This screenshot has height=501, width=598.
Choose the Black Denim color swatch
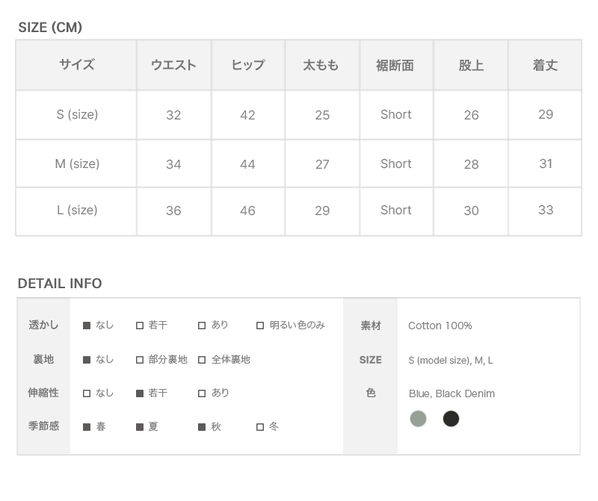pos(451,419)
